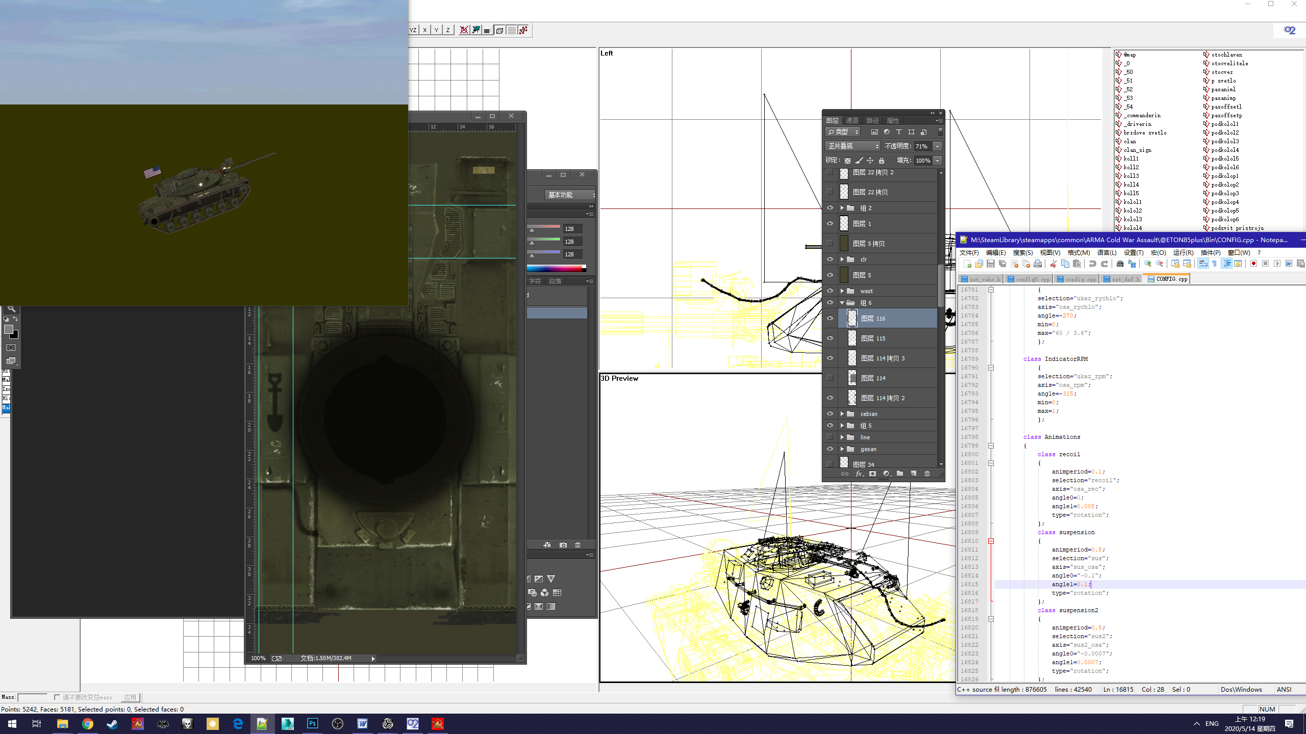
Task: Click the add layer mask icon
Action: 872,474
